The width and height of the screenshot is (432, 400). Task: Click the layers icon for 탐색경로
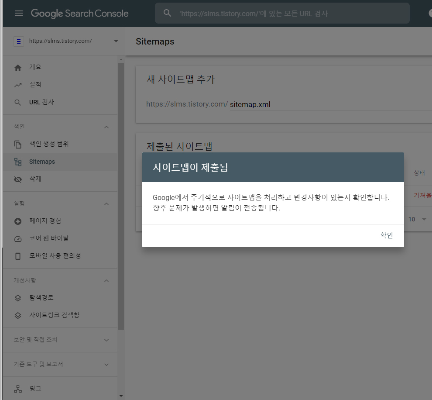(18, 298)
